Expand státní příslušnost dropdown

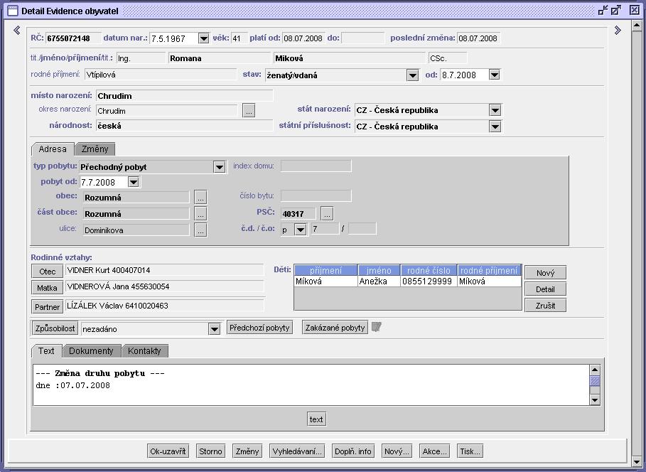pos(495,127)
